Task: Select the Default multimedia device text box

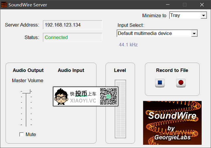Action: pyautogui.click(x=153, y=34)
